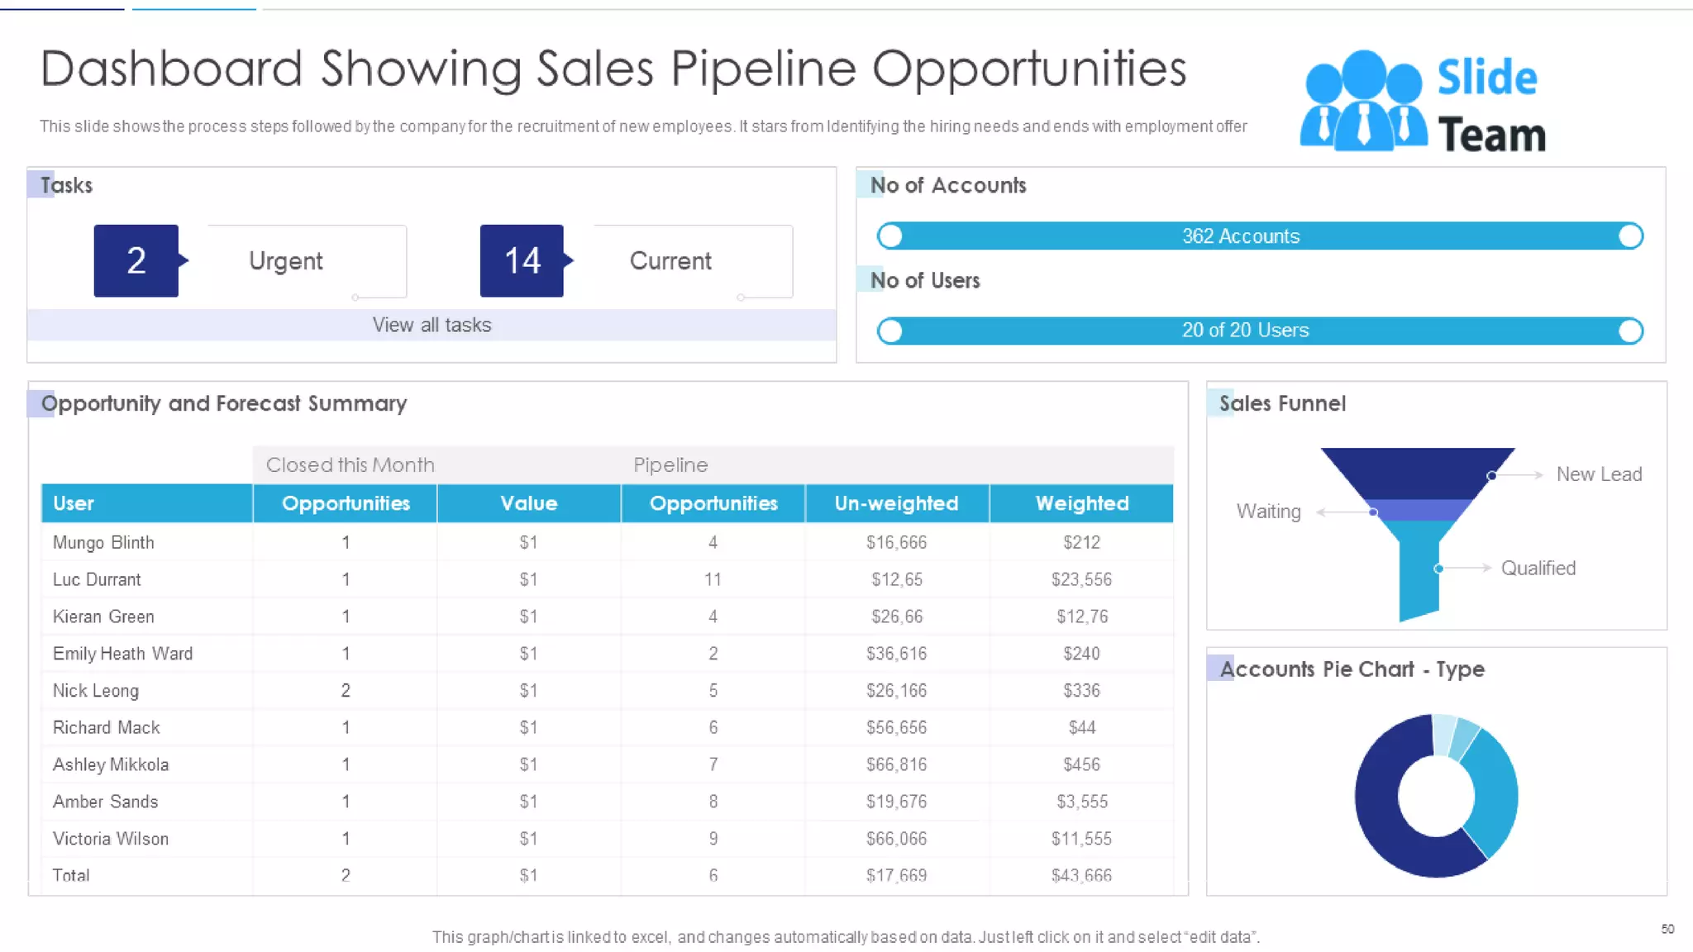This screenshot has height=952, width=1693.
Task: Click the Accounts Pie Chart - Type title
Action: (1352, 669)
